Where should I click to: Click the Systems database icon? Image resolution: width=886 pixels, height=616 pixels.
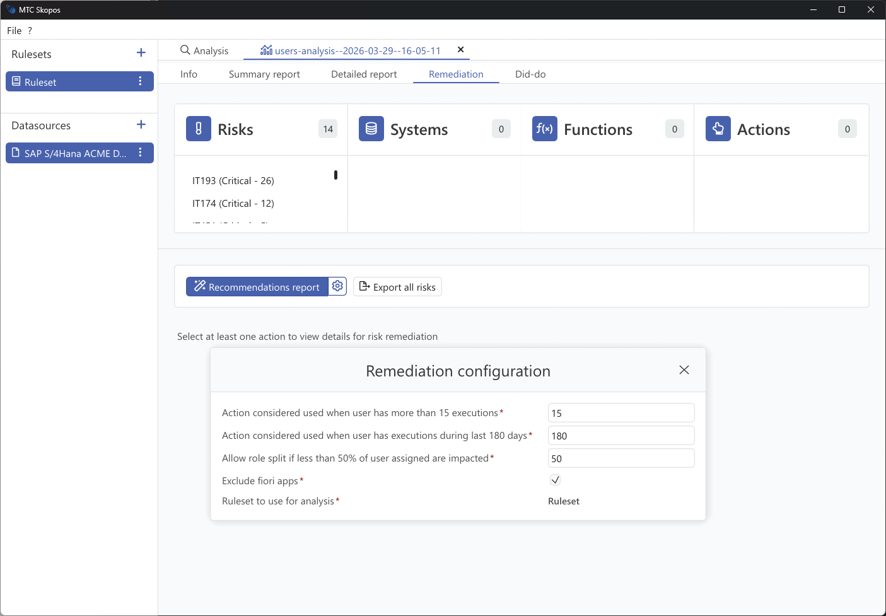[x=371, y=129]
